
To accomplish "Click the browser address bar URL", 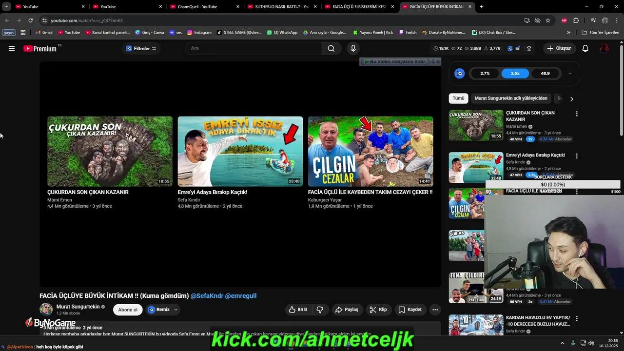I will pos(87,20).
